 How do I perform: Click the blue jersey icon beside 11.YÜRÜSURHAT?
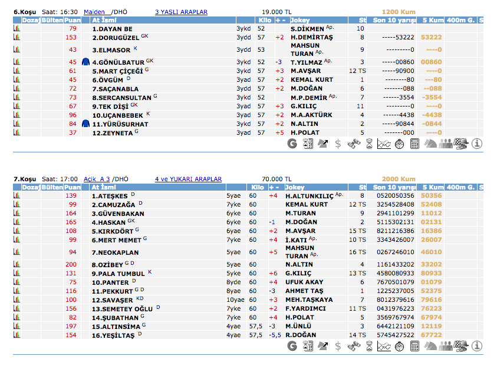pyautogui.click(x=85, y=124)
